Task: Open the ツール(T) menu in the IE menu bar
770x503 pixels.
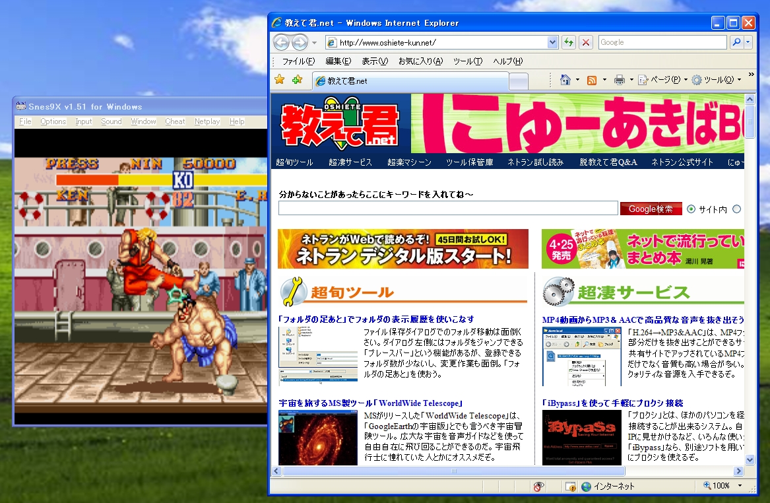Action: [468, 61]
